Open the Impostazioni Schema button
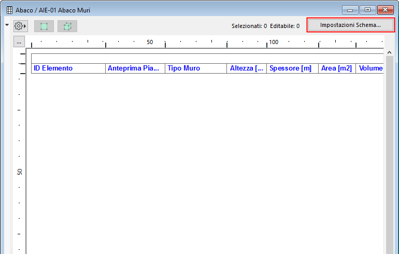 [x=350, y=25]
